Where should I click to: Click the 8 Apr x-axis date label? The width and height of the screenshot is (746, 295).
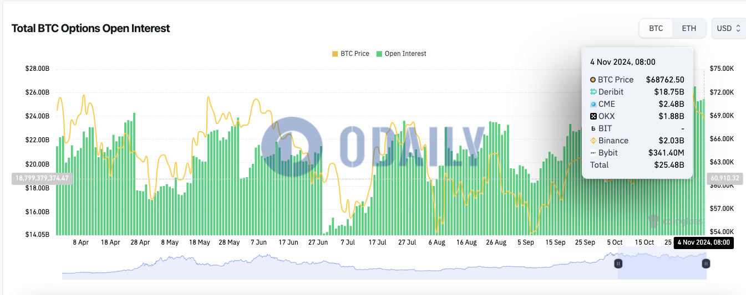tap(80, 242)
